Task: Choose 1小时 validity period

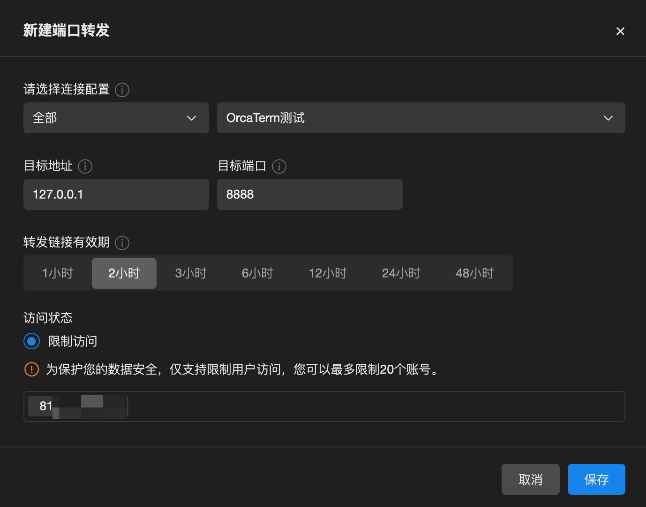Action: pyautogui.click(x=58, y=273)
